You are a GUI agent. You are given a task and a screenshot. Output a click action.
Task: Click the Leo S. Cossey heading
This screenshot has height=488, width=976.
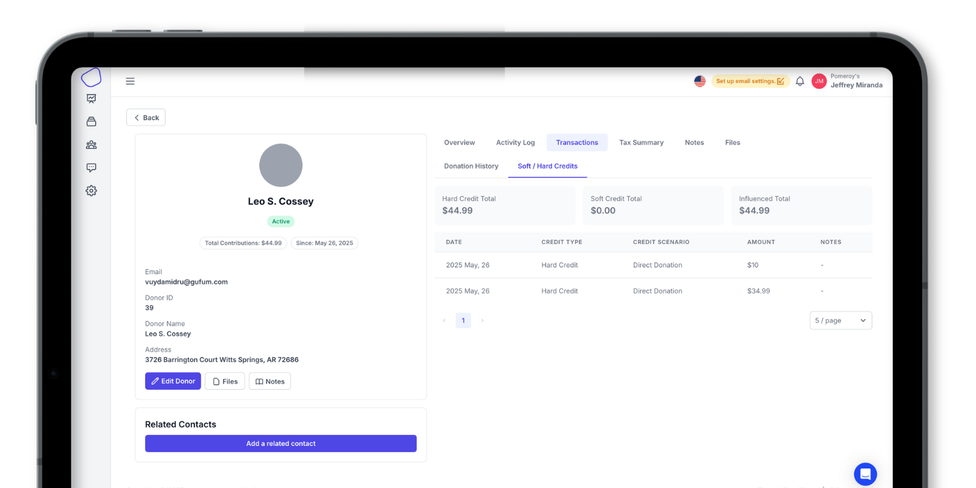click(281, 201)
